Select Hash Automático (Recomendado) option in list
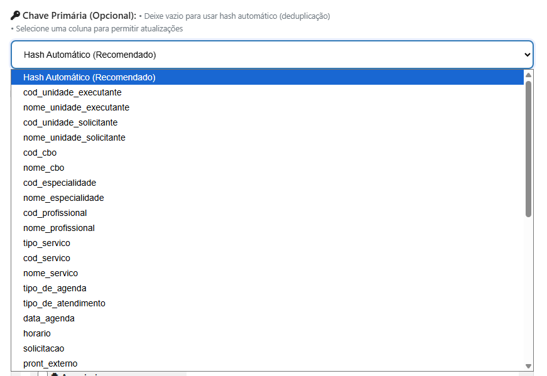Viewport: 547px width, 376px height. point(89,77)
